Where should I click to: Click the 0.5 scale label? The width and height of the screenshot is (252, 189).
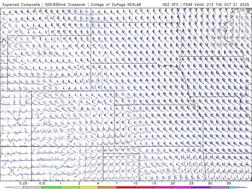click(x=42, y=183)
